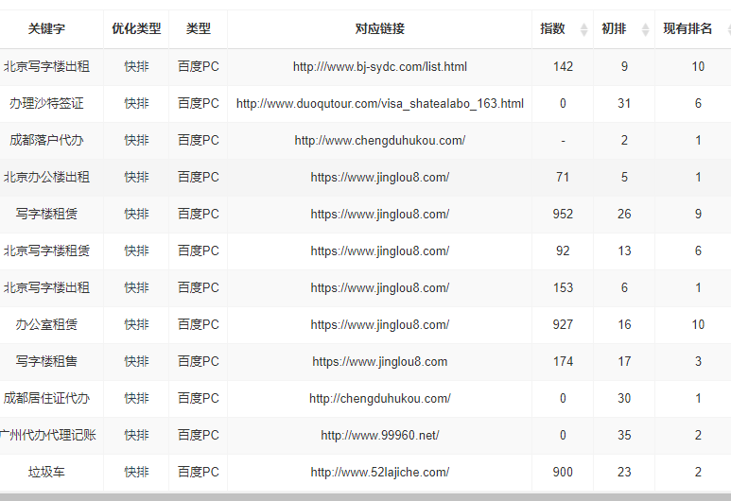Click the 初排 value 31
This screenshot has width=731, height=501.
pyautogui.click(x=624, y=103)
